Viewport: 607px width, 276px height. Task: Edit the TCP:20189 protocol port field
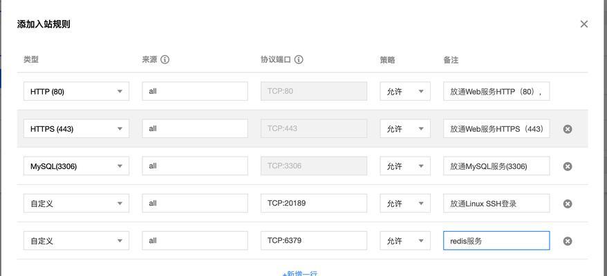pos(314,204)
